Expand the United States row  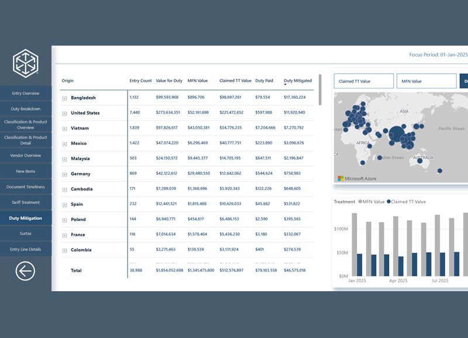(65, 113)
